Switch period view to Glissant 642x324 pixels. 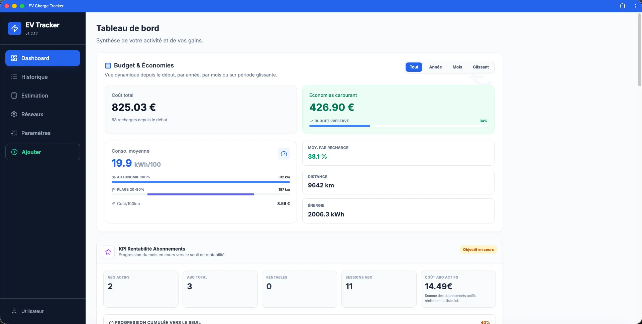coord(480,67)
